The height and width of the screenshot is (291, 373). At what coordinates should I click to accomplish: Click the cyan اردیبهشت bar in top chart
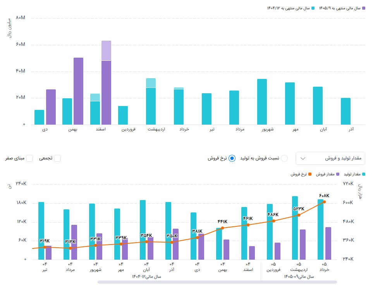[x=151, y=106]
